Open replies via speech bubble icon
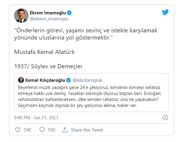Viewport: 181px width, 142px height. pyautogui.click(x=42, y=130)
